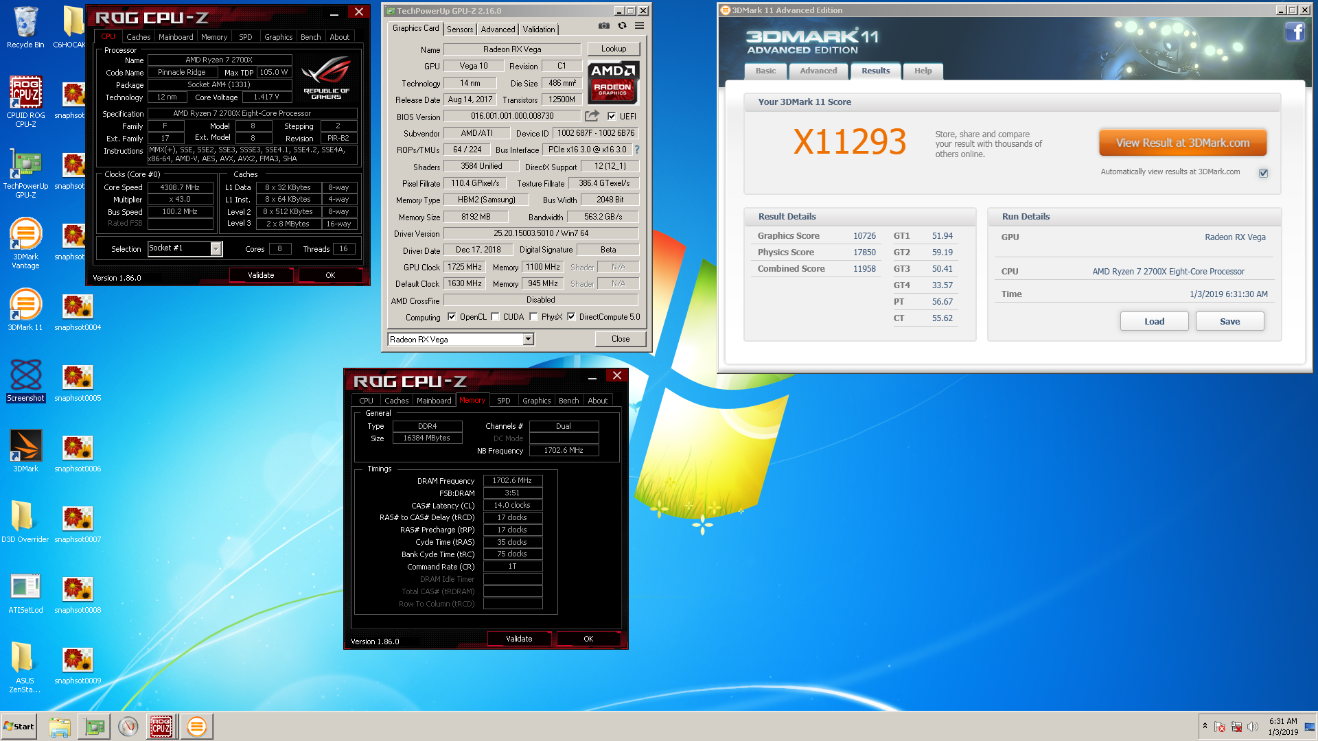
Task: Open the D3D Overrider folder icon
Action: (x=25, y=521)
